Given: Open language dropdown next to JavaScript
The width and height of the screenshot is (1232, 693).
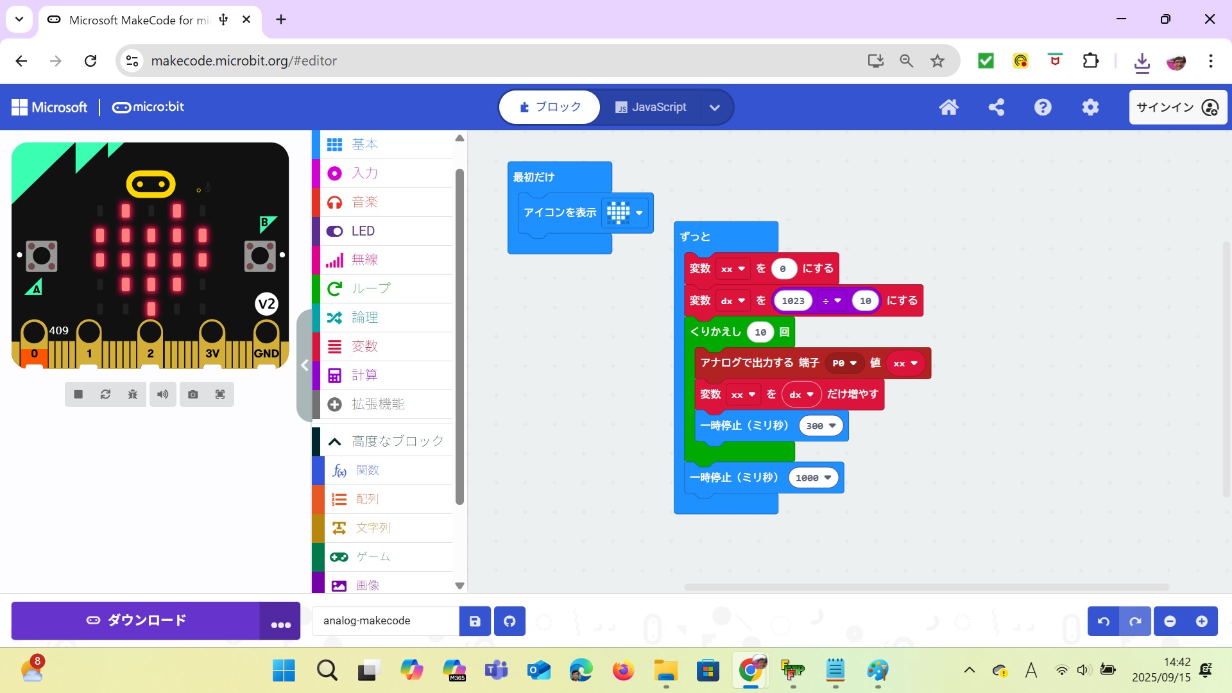Looking at the screenshot, I should (714, 107).
